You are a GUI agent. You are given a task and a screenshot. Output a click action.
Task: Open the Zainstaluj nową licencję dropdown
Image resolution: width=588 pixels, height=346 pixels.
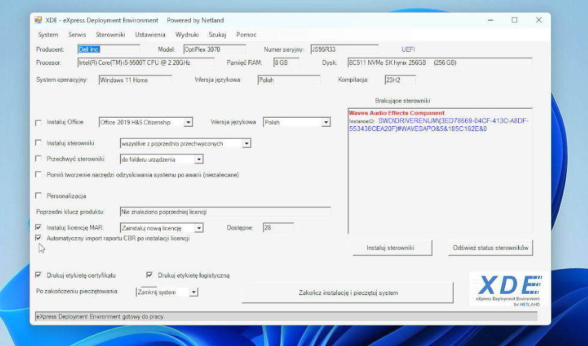coord(199,228)
